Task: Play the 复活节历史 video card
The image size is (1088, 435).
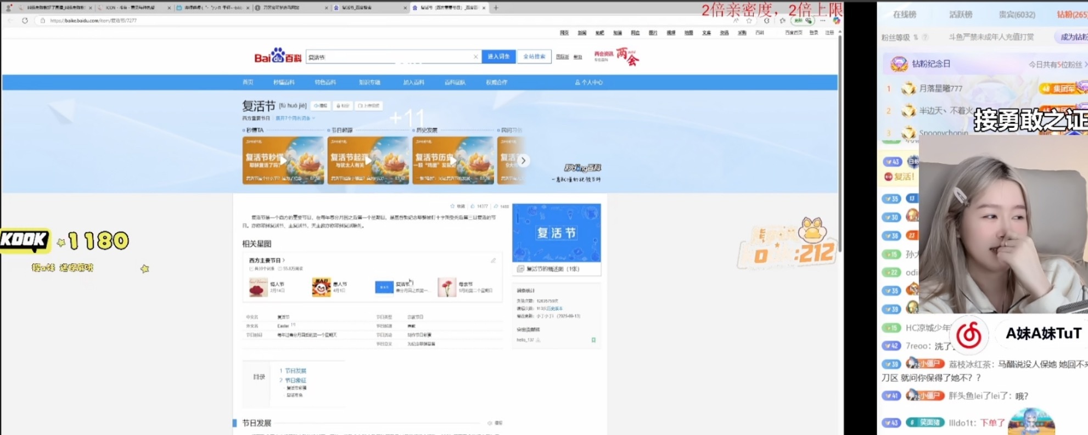Action: (x=453, y=160)
